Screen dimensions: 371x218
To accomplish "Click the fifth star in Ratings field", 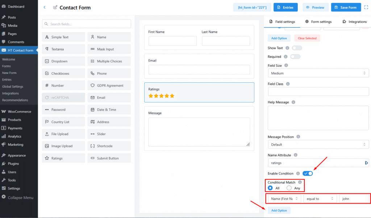I will [172, 96].
